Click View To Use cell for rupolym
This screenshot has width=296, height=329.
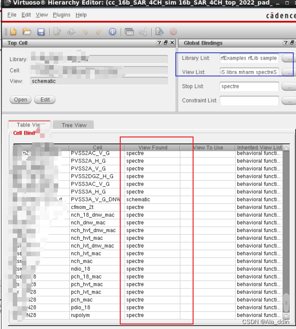[208, 315]
